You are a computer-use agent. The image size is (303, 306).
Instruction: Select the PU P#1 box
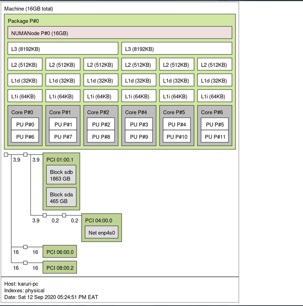(63, 124)
